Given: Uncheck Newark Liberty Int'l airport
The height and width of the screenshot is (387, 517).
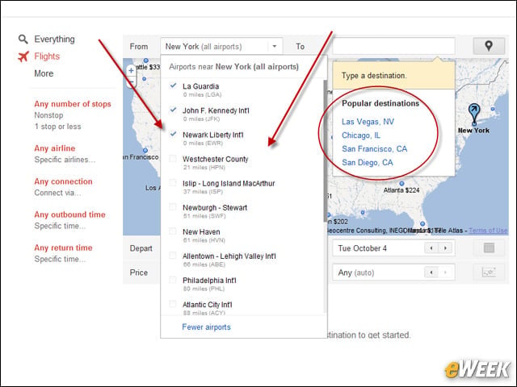Looking at the screenshot, I should pos(173,135).
